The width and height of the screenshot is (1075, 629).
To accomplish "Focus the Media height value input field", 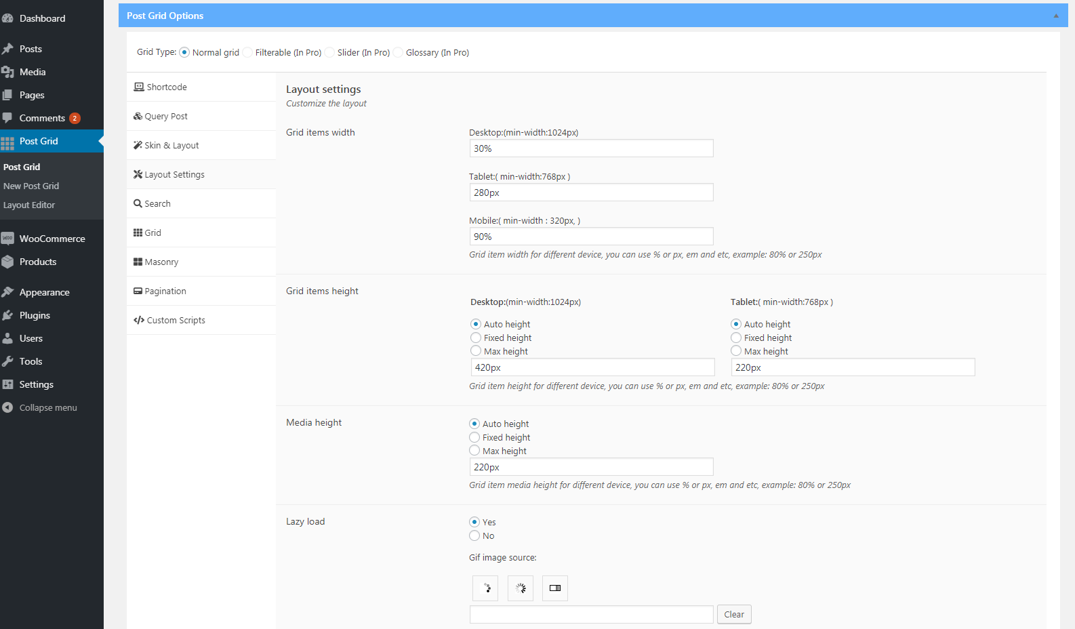I will [591, 467].
